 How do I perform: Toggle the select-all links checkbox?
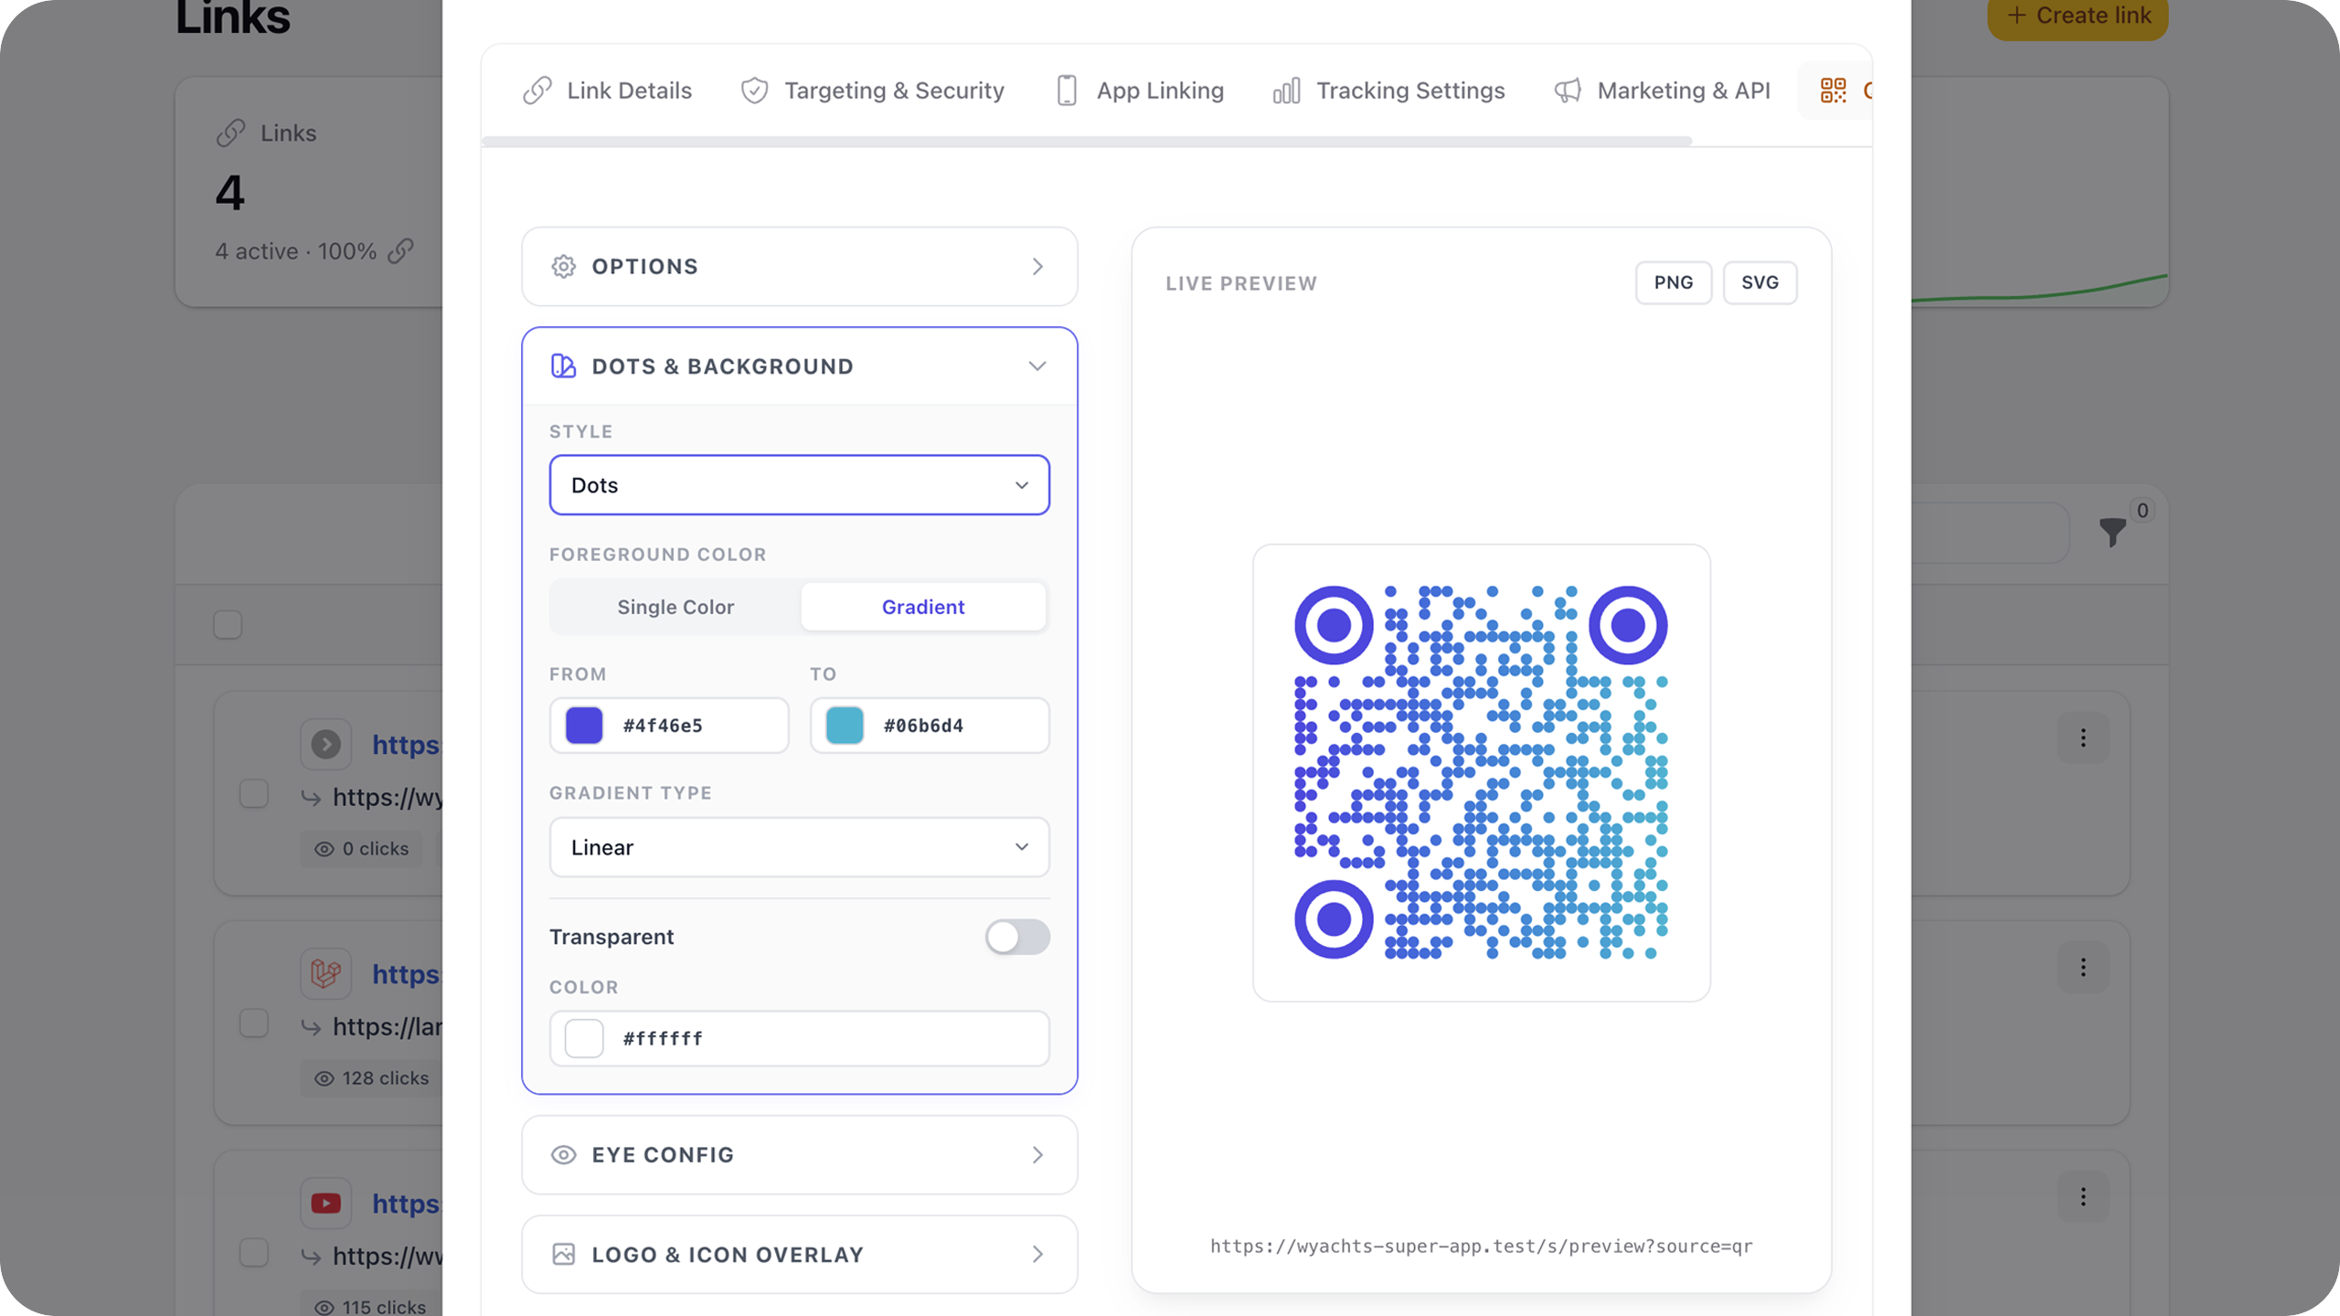228,625
